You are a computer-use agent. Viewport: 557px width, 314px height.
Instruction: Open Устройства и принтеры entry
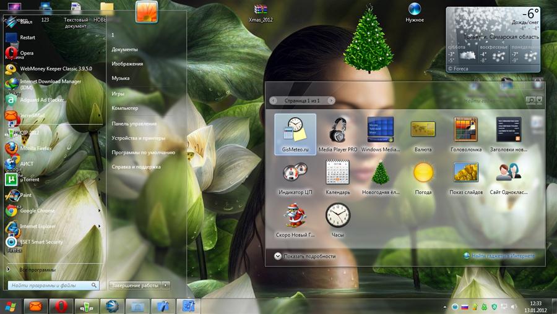click(x=138, y=138)
